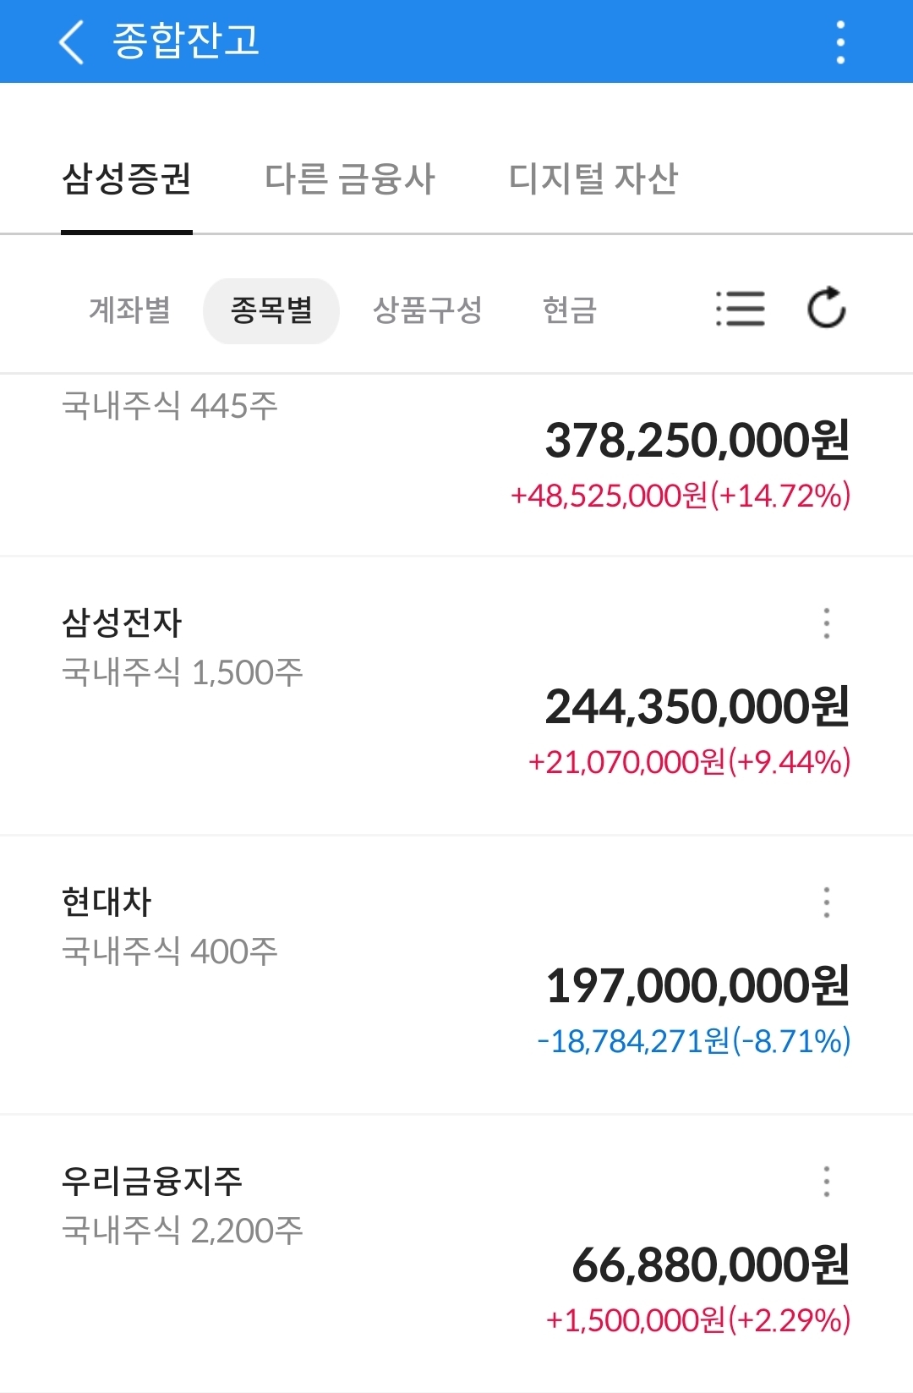Open 우리금융지주 stock holding
Screen dimensions: 913x1393
point(152,1182)
